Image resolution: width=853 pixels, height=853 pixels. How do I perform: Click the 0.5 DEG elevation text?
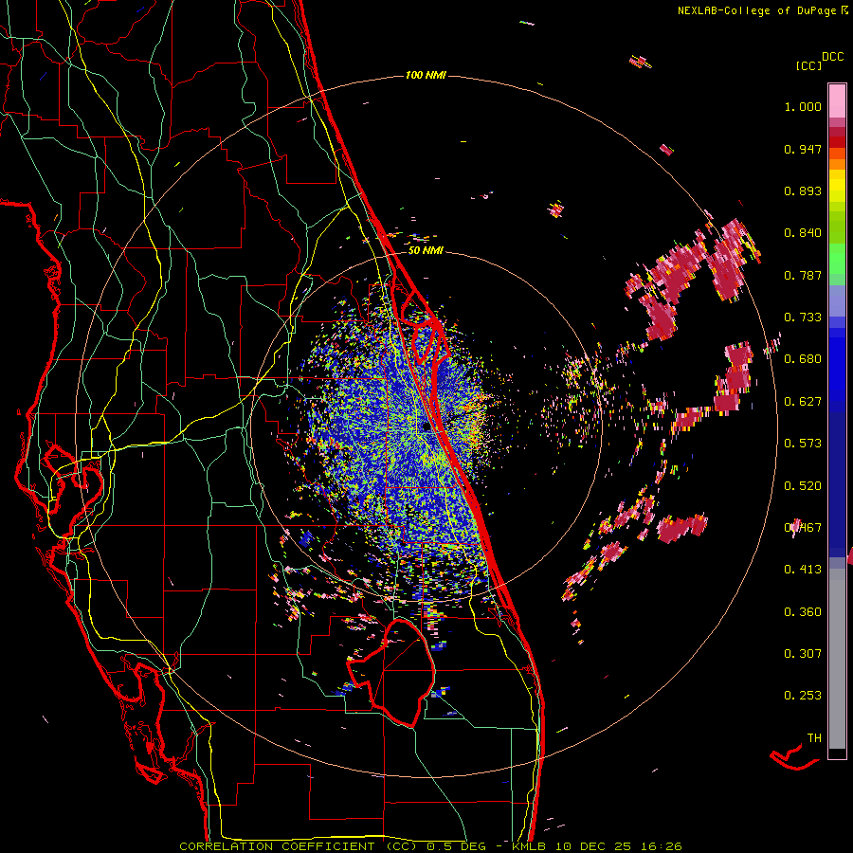pyautogui.click(x=456, y=846)
